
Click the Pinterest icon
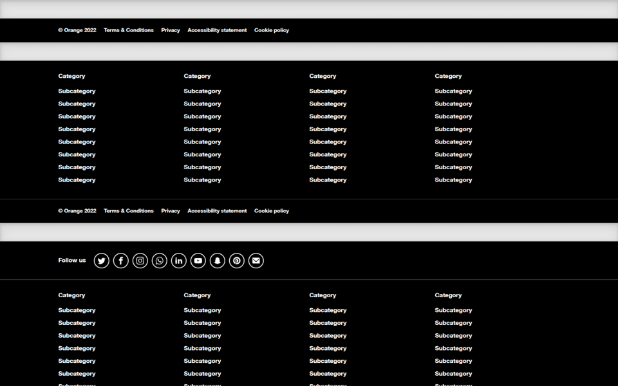click(x=236, y=261)
